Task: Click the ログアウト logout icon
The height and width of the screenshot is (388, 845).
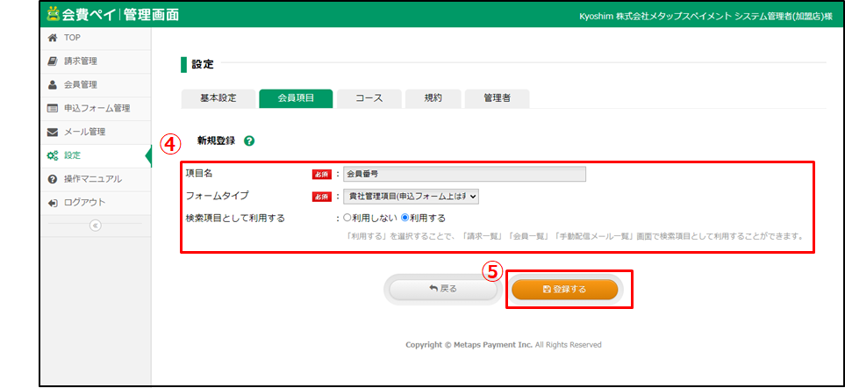Action: click(x=53, y=203)
